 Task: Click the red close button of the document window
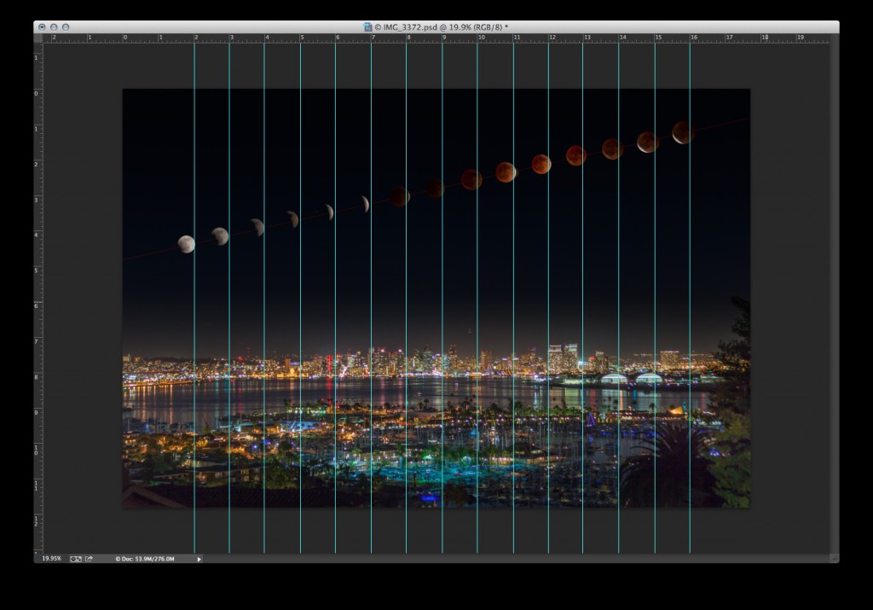click(42, 26)
